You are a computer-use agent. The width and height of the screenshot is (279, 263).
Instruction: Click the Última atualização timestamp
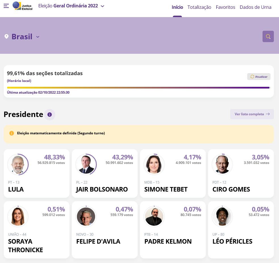[x=38, y=93]
